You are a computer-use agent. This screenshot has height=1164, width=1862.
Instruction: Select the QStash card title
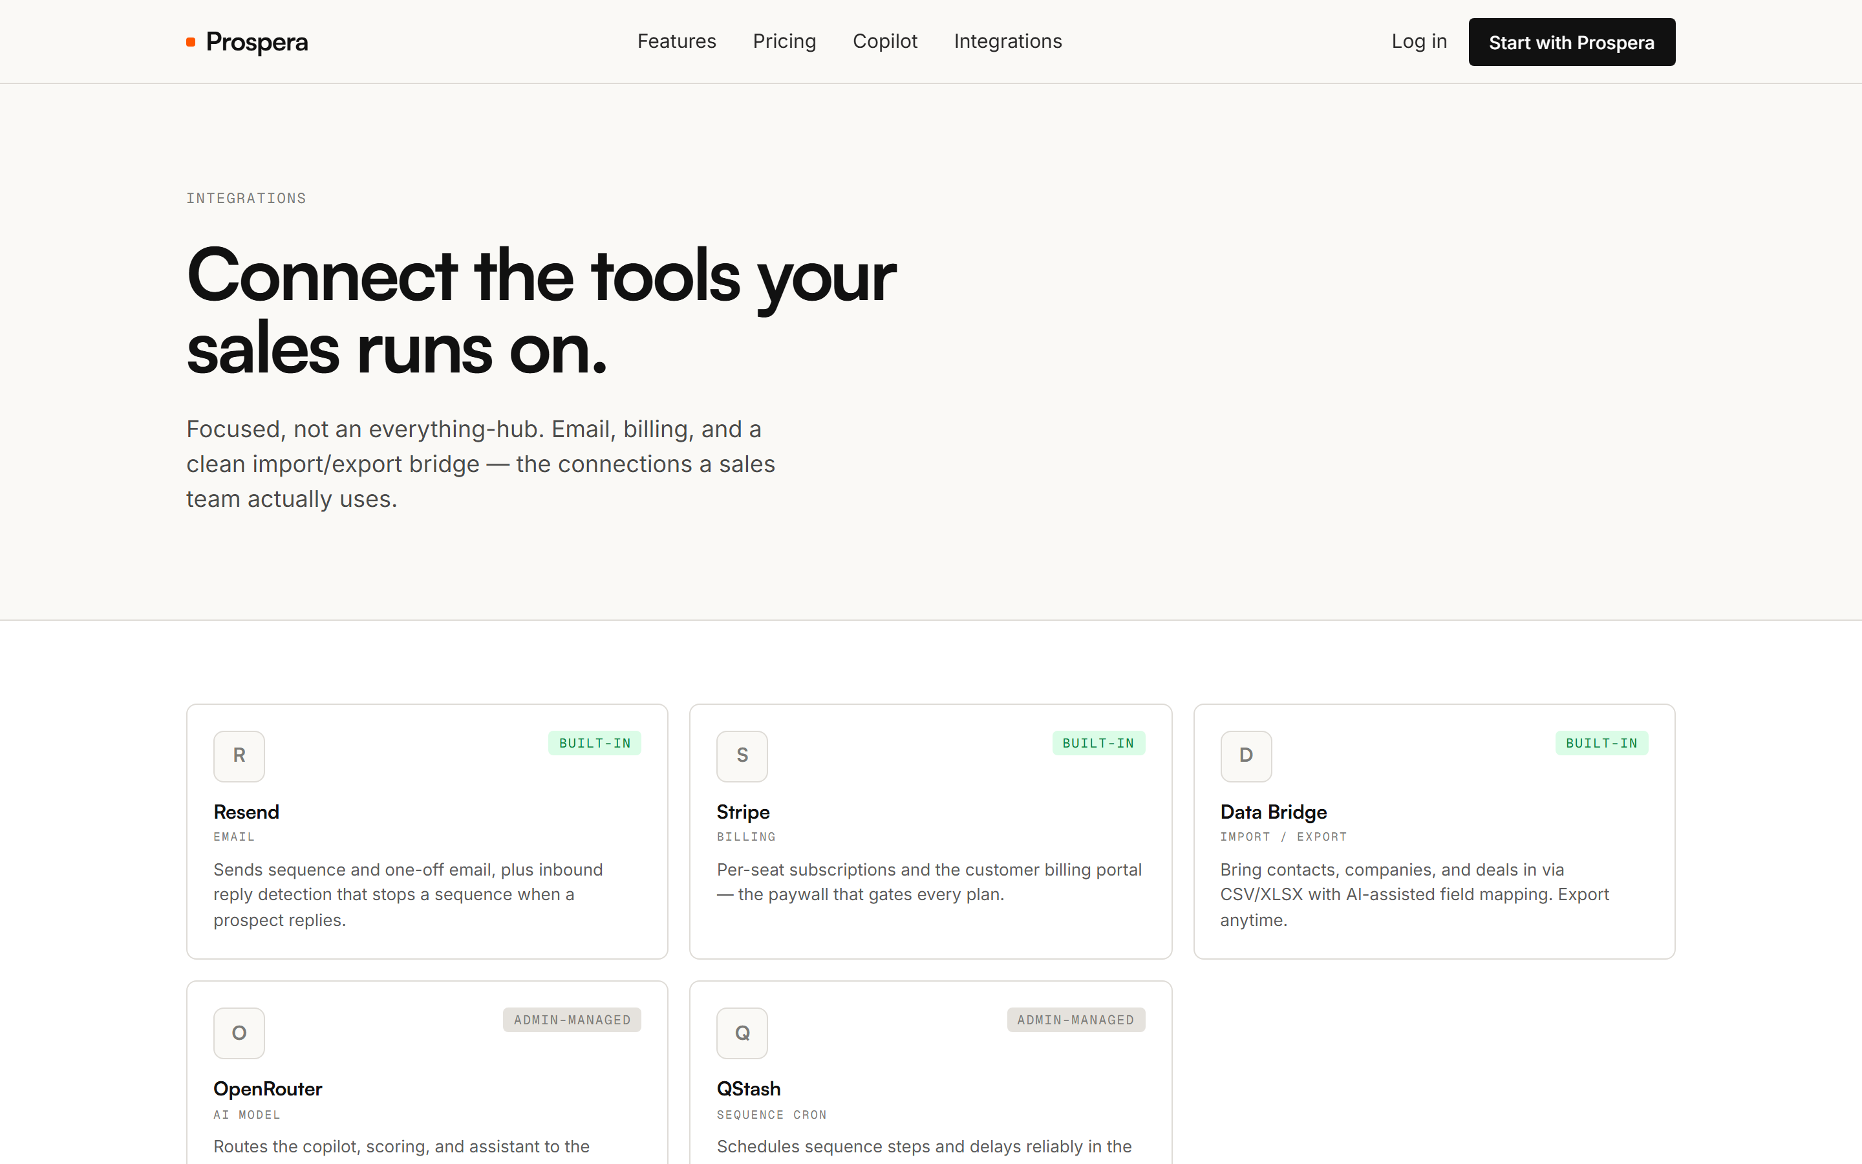[x=749, y=1088]
